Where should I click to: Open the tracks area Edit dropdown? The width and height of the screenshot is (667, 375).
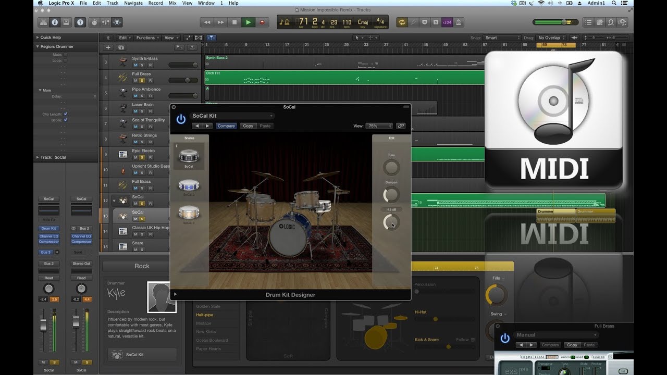pos(124,37)
